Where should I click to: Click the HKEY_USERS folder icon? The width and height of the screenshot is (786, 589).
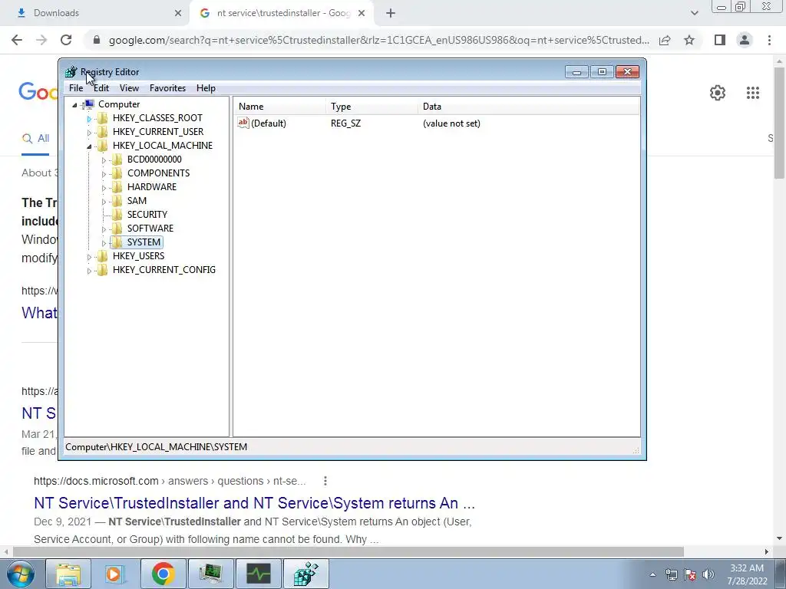coord(103,256)
